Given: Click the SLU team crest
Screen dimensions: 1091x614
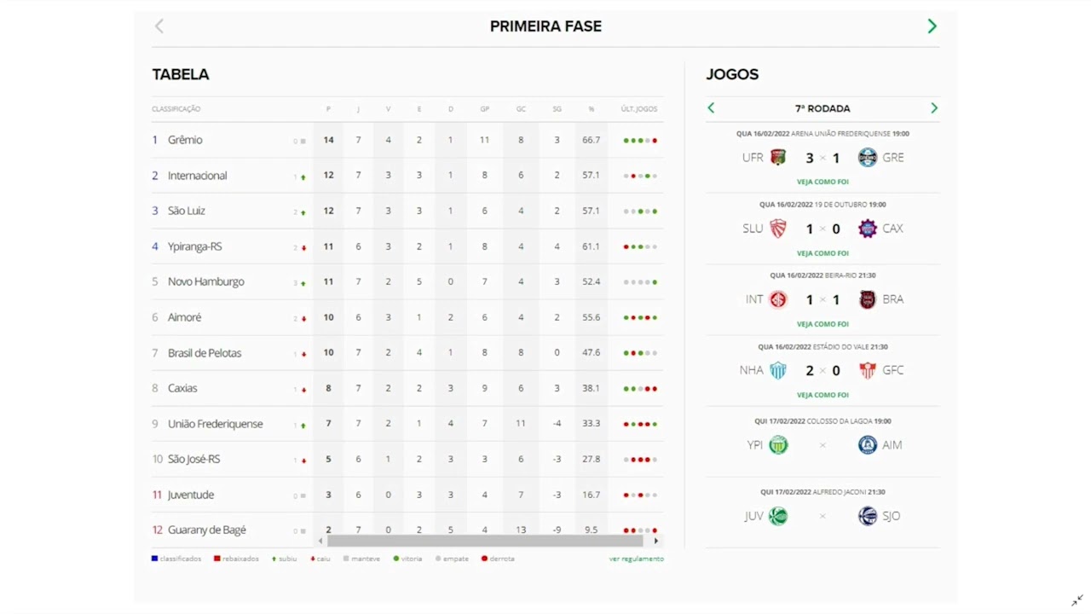Looking at the screenshot, I should [777, 229].
